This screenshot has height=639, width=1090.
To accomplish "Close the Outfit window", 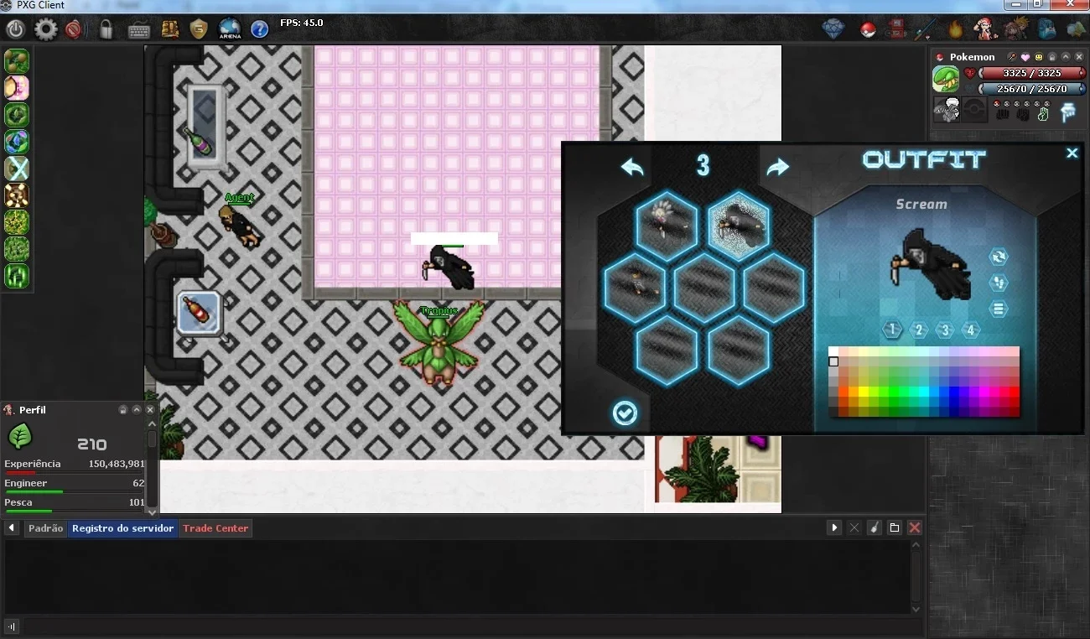I will [1072, 153].
